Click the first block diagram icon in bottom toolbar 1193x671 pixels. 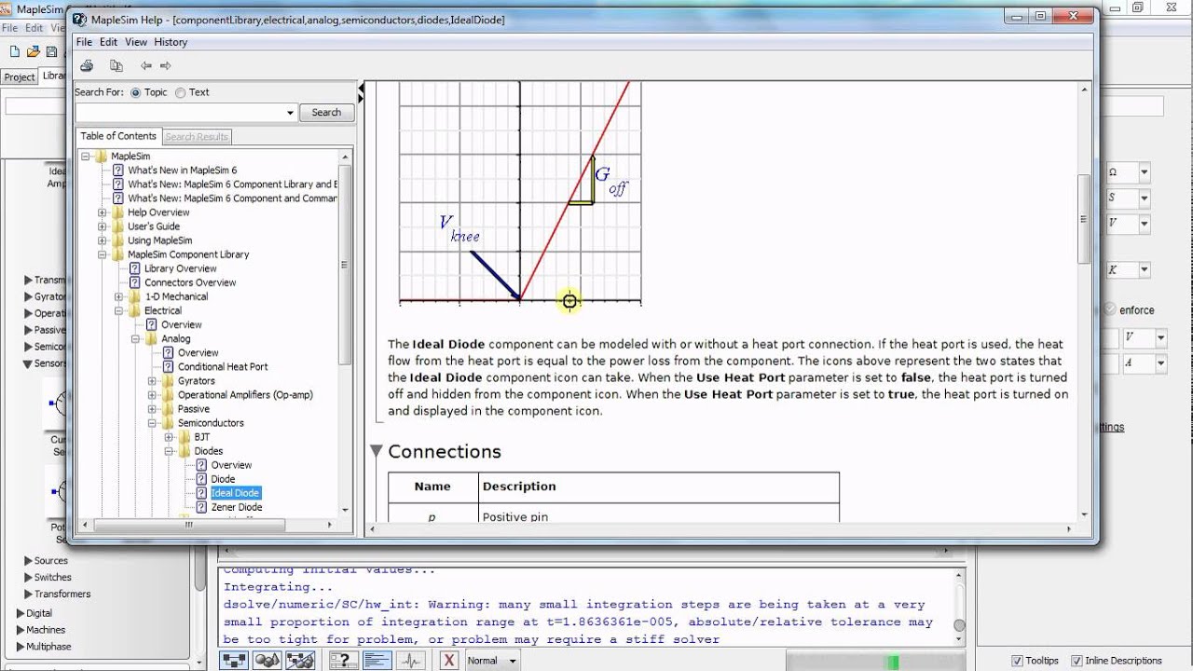(235, 660)
